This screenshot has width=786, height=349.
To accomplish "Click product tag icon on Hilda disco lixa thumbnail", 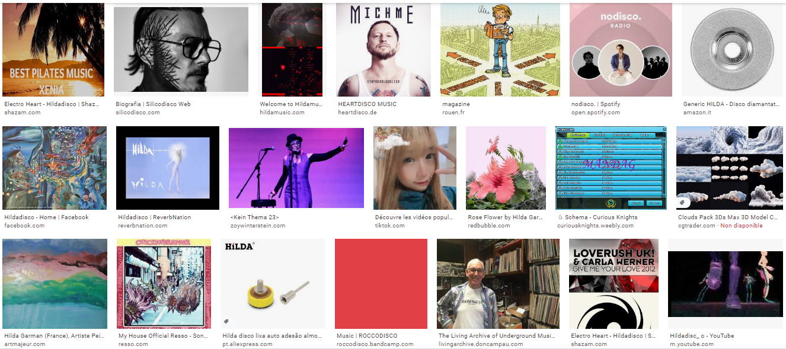I will click(226, 322).
